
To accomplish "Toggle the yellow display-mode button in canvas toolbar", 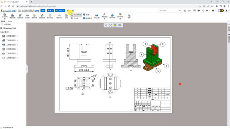I will pyautogui.click(x=115, y=25).
